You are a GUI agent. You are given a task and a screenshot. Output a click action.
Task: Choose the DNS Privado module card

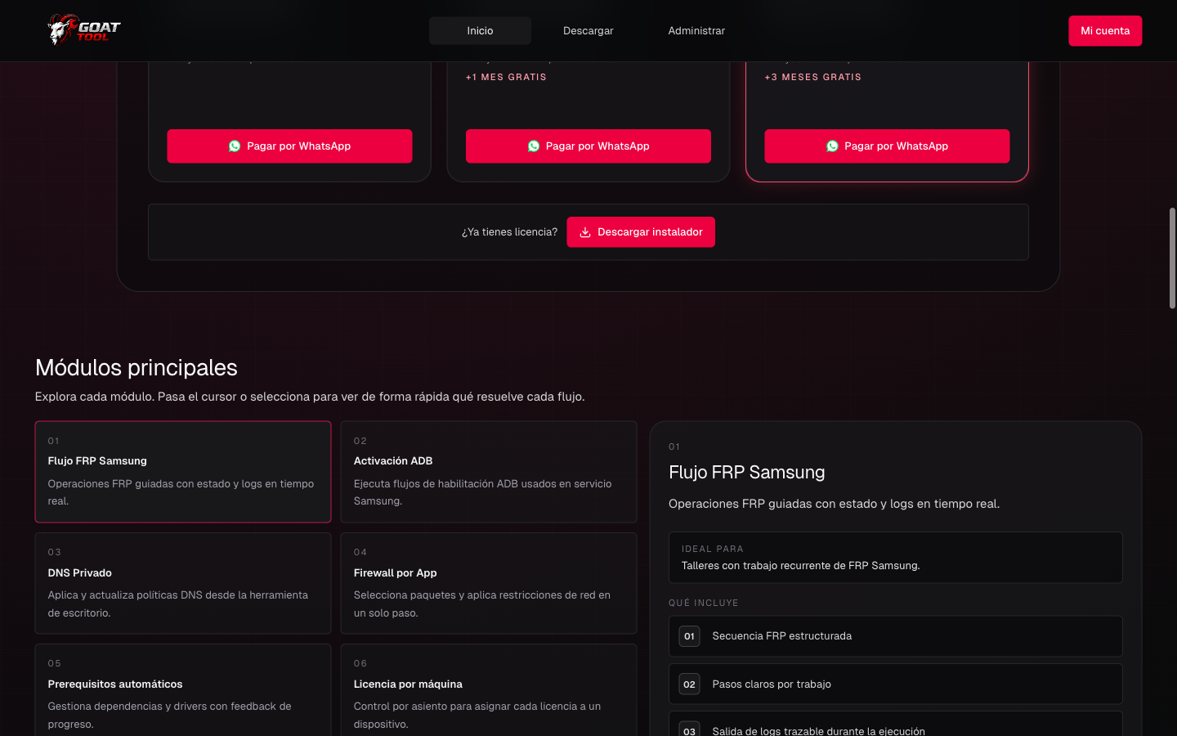point(183,583)
